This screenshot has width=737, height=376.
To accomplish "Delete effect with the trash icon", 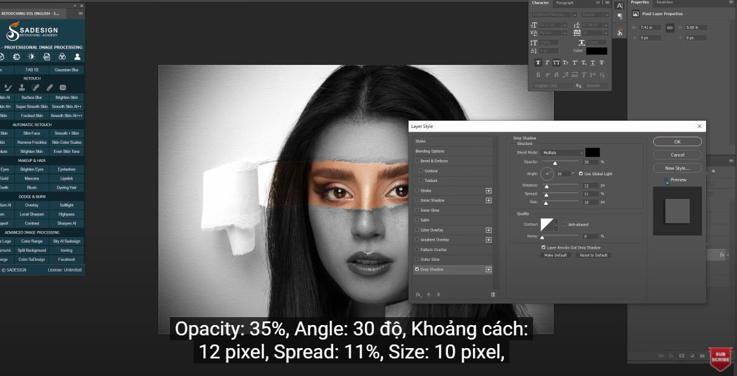I will pos(493,294).
